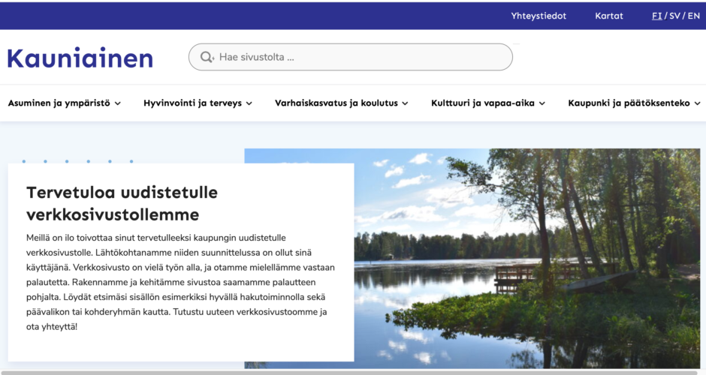Switch language to SV
This screenshot has width=706, height=375.
674,16
